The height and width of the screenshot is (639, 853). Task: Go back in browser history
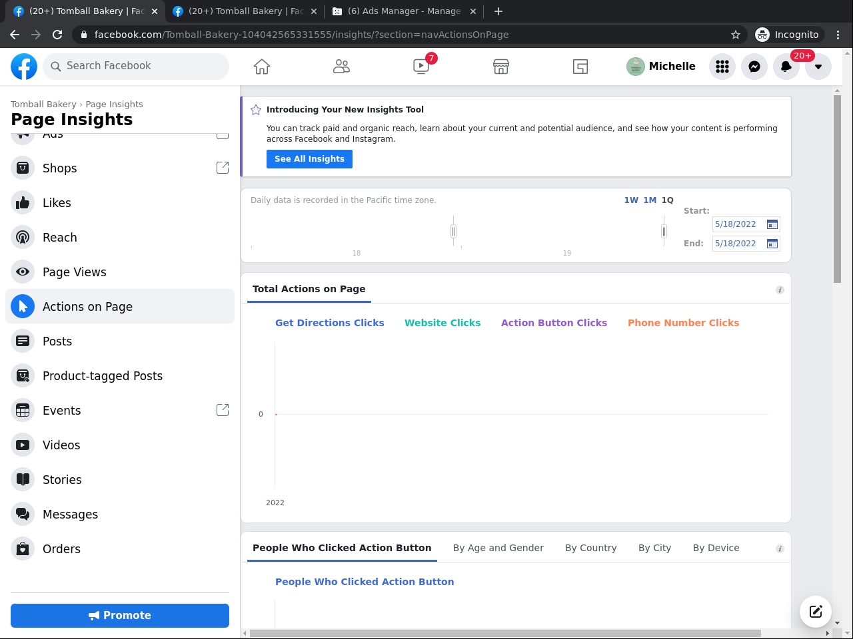(x=15, y=35)
